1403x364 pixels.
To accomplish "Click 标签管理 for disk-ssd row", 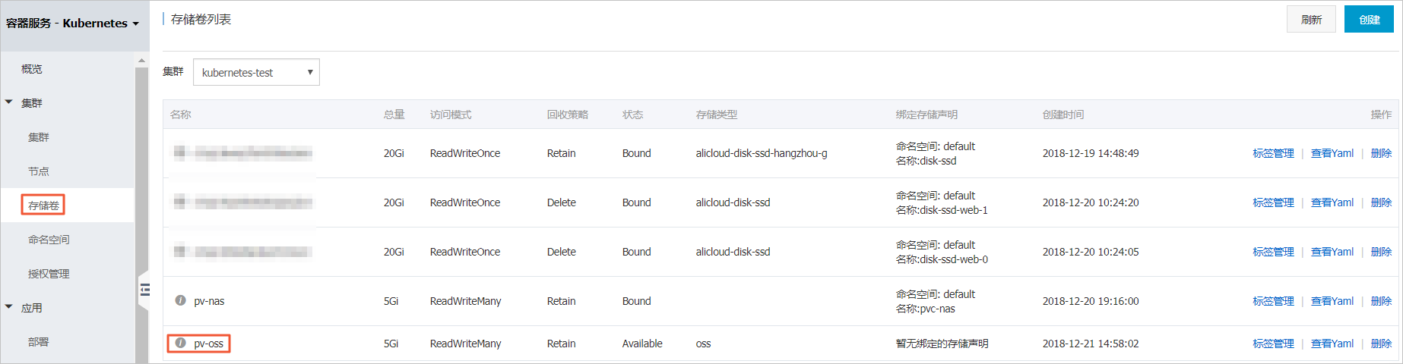I will [1273, 153].
